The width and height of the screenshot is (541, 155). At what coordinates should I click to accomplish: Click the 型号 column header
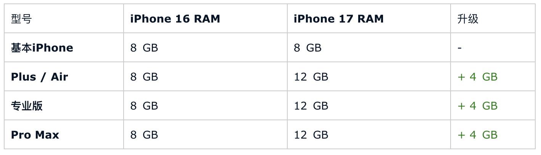tap(21, 19)
